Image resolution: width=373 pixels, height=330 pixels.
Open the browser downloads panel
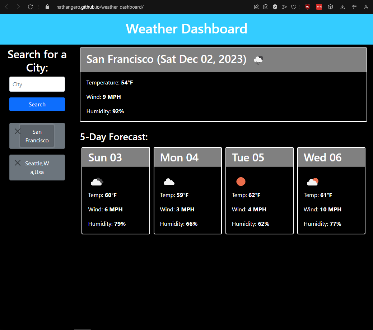click(x=342, y=7)
